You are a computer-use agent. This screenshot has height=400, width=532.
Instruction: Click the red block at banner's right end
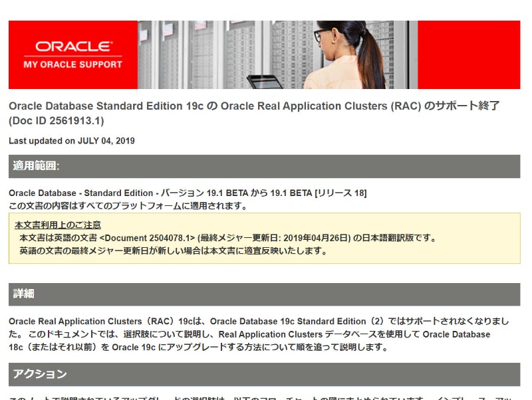click(x=469, y=54)
